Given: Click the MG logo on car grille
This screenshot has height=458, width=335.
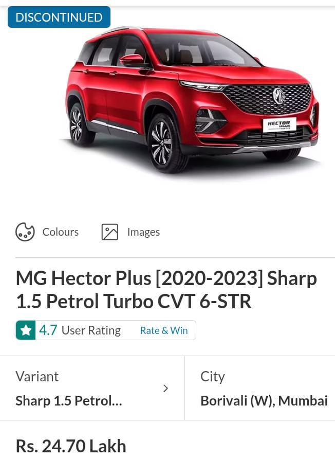Looking at the screenshot, I should pos(278,96).
